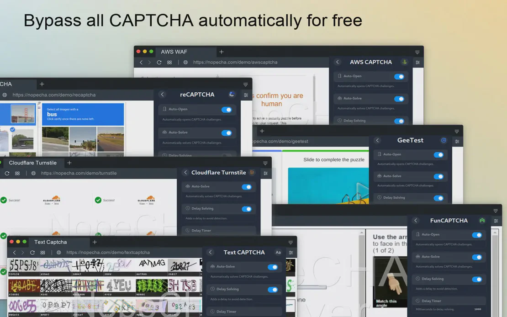Image resolution: width=507 pixels, height=317 pixels.
Task: Toggle Auto-Solve in the Cloudflare Turnstile panel
Action: coord(247,186)
